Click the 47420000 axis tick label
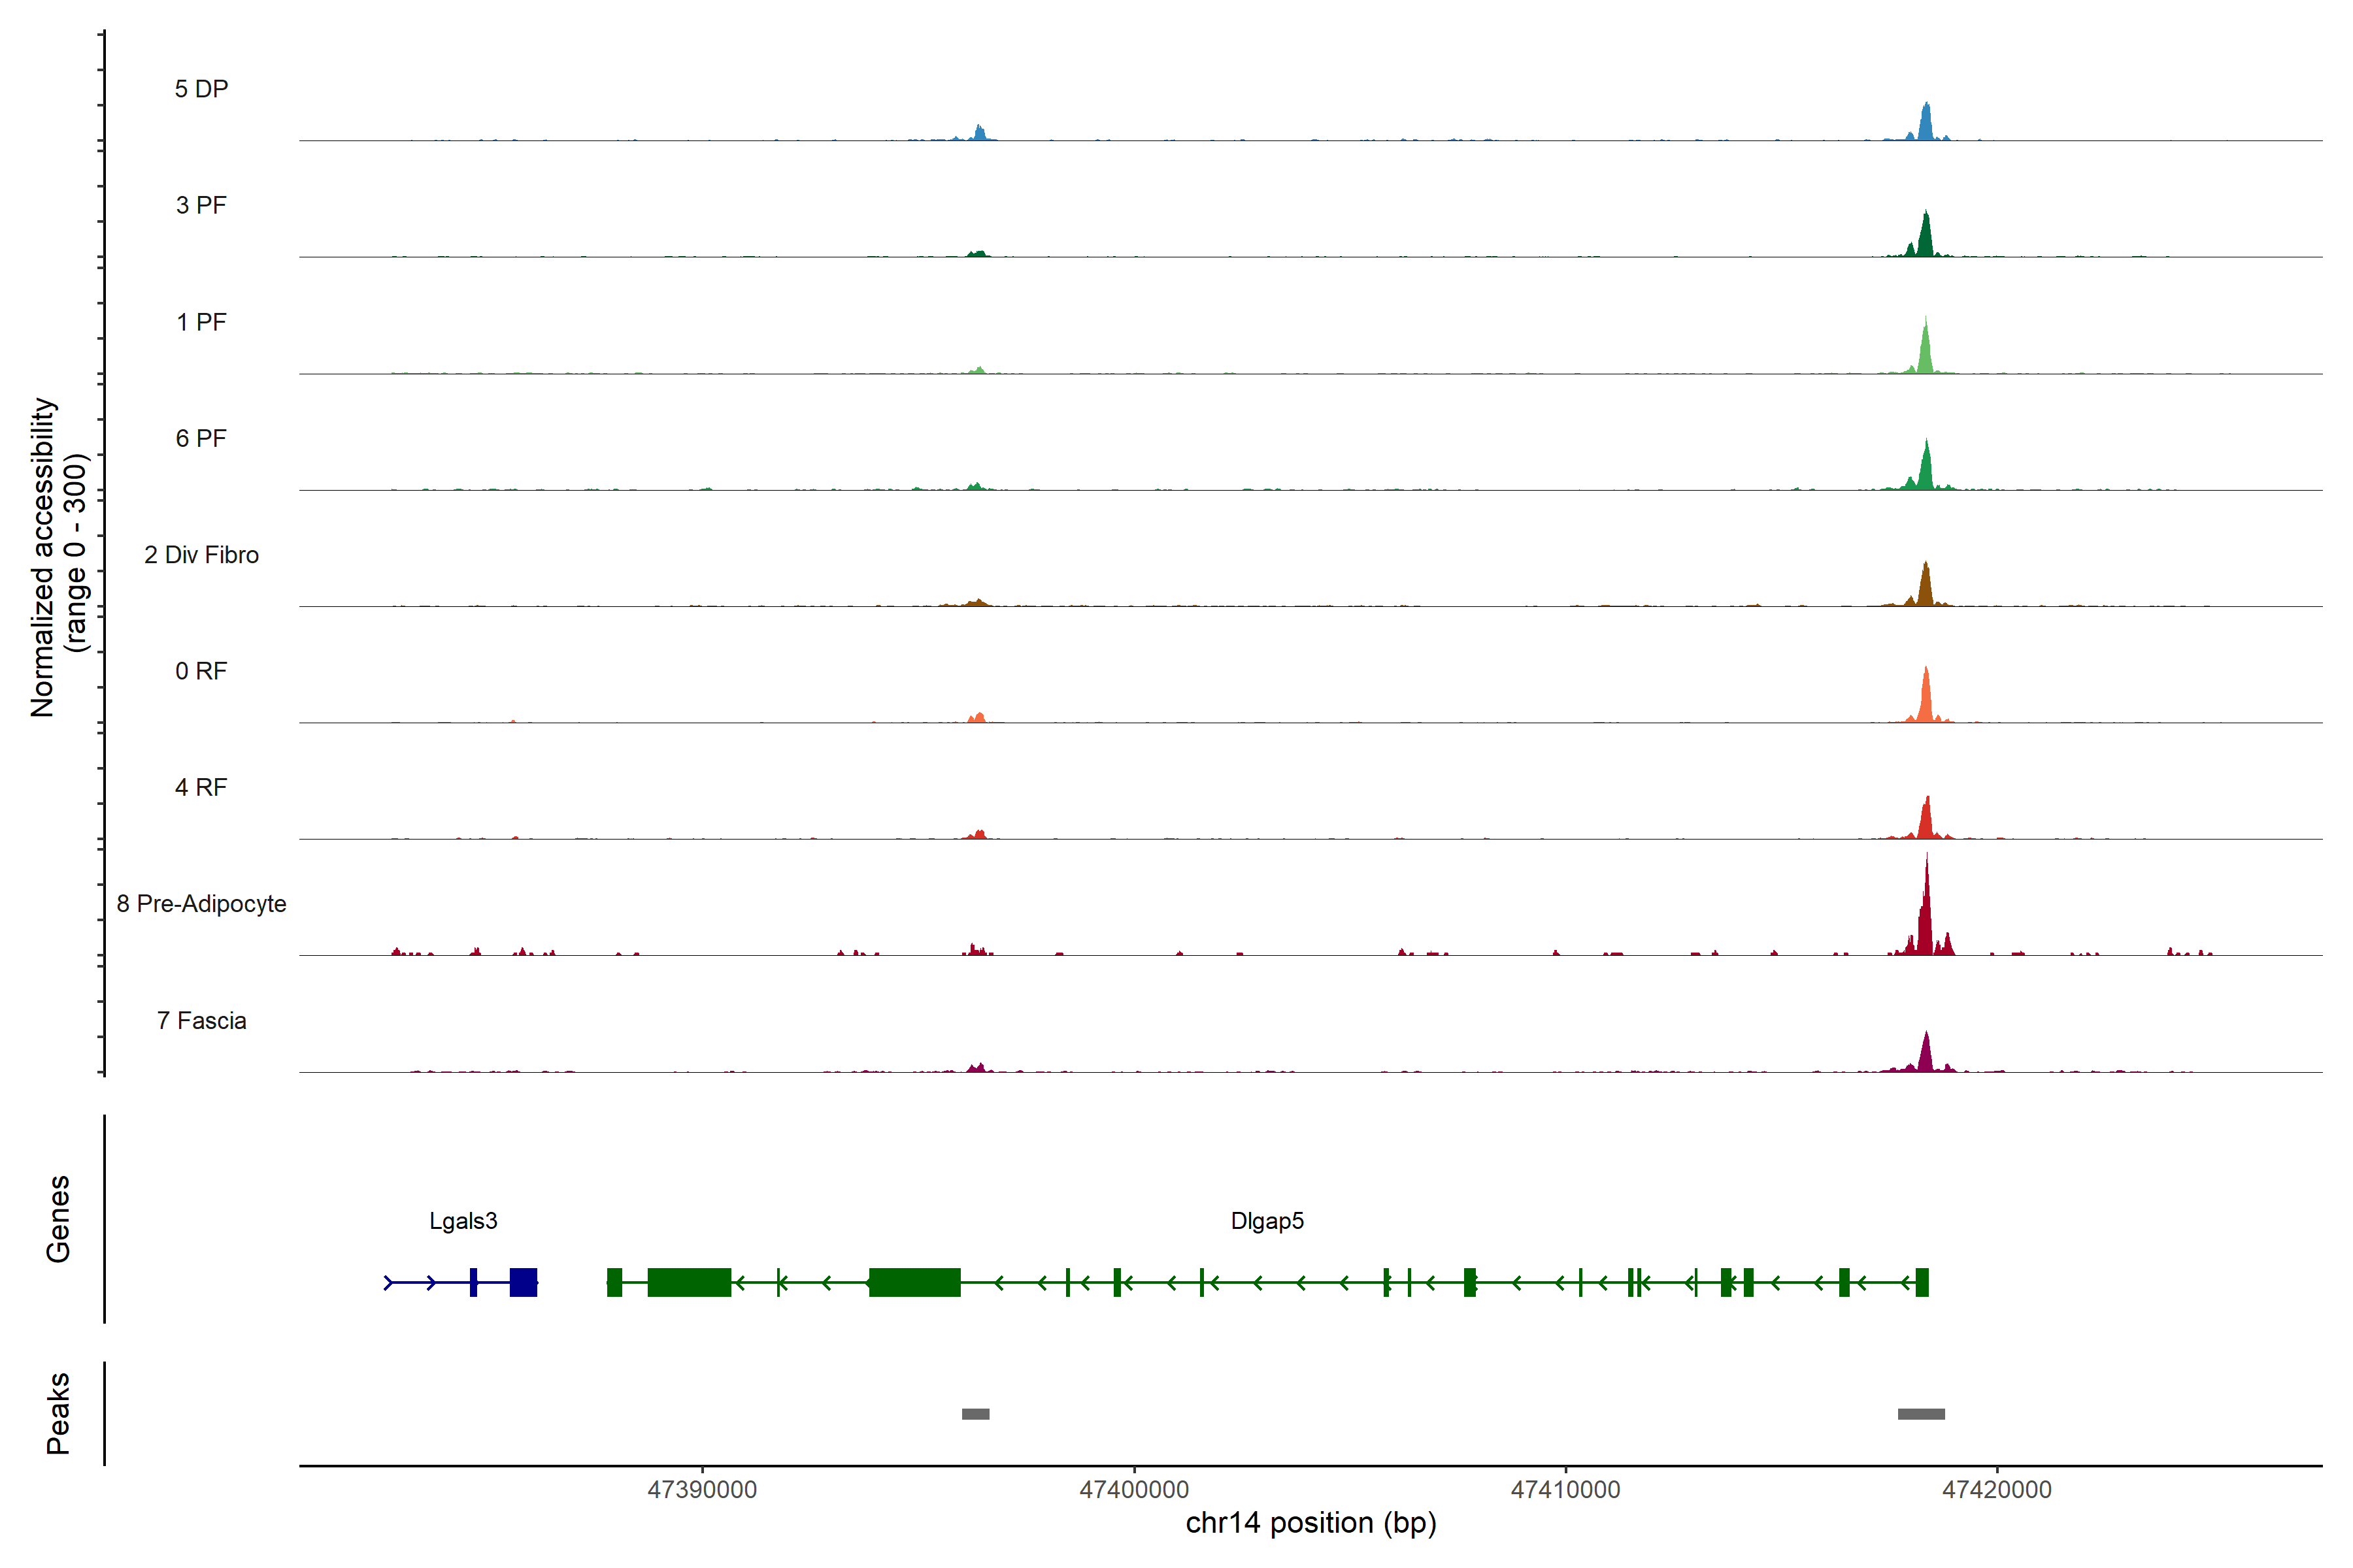Image resolution: width=2353 pixels, height=1568 pixels. 1997,1490
